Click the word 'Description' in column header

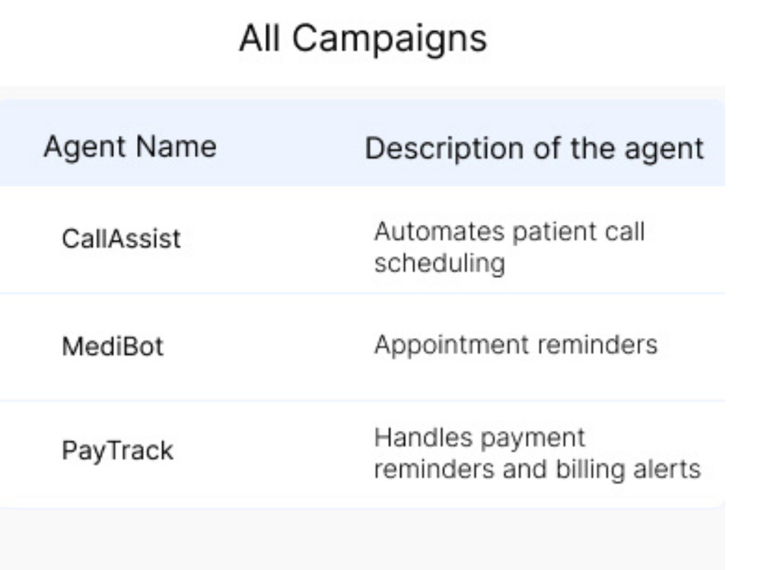click(445, 149)
